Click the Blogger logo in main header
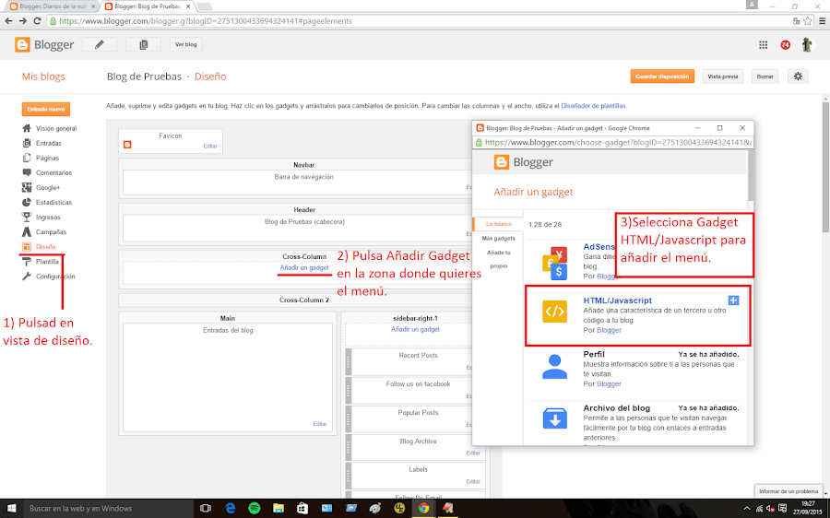 tap(44, 45)
